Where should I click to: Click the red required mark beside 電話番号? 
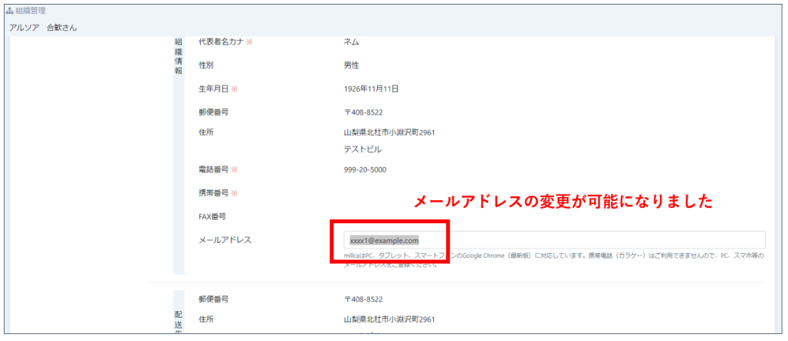click(234, 169)
